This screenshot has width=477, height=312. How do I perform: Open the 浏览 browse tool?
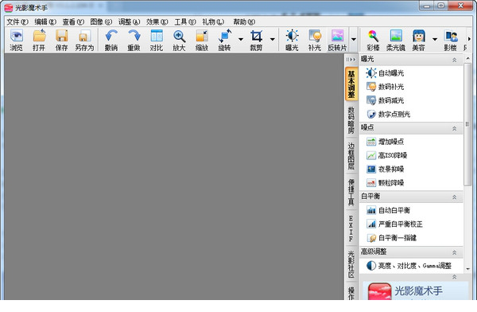[x=16, y=40]
